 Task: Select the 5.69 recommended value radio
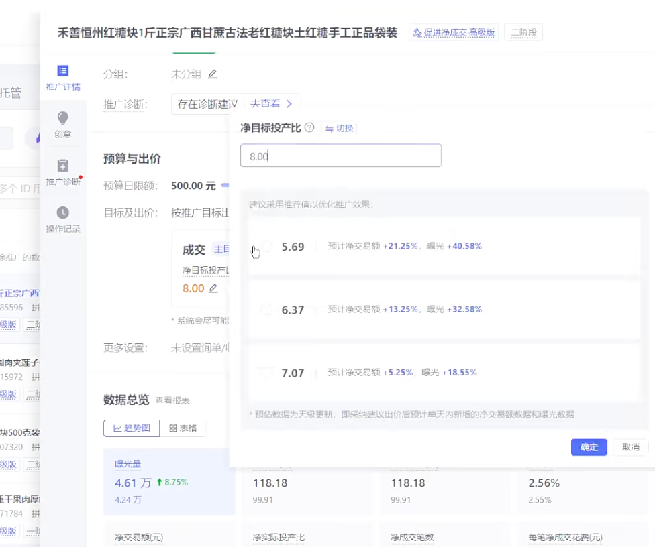(x=267, y=246)
